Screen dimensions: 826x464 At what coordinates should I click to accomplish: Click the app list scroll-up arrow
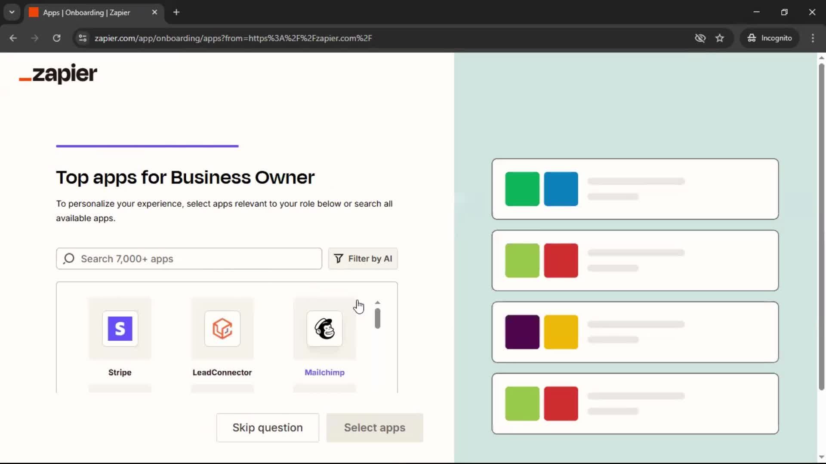(x=377, y=302)
